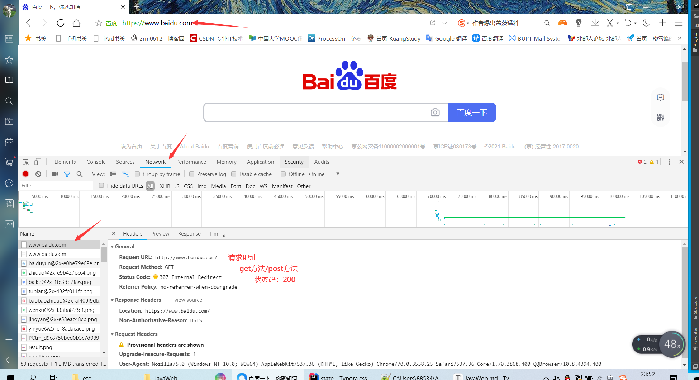Select baiduyun@2x-e0be79e69e.png request

60,263
